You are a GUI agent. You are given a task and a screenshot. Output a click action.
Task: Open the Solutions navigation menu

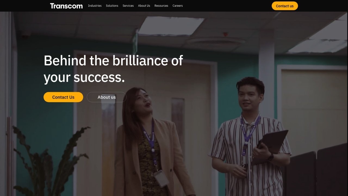[x=112, y=6]
